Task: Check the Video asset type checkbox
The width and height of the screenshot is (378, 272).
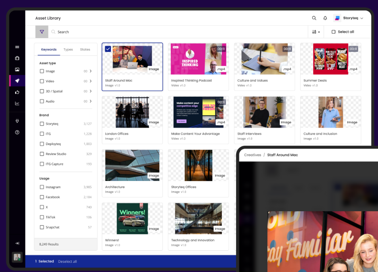Action: point(42,81)
